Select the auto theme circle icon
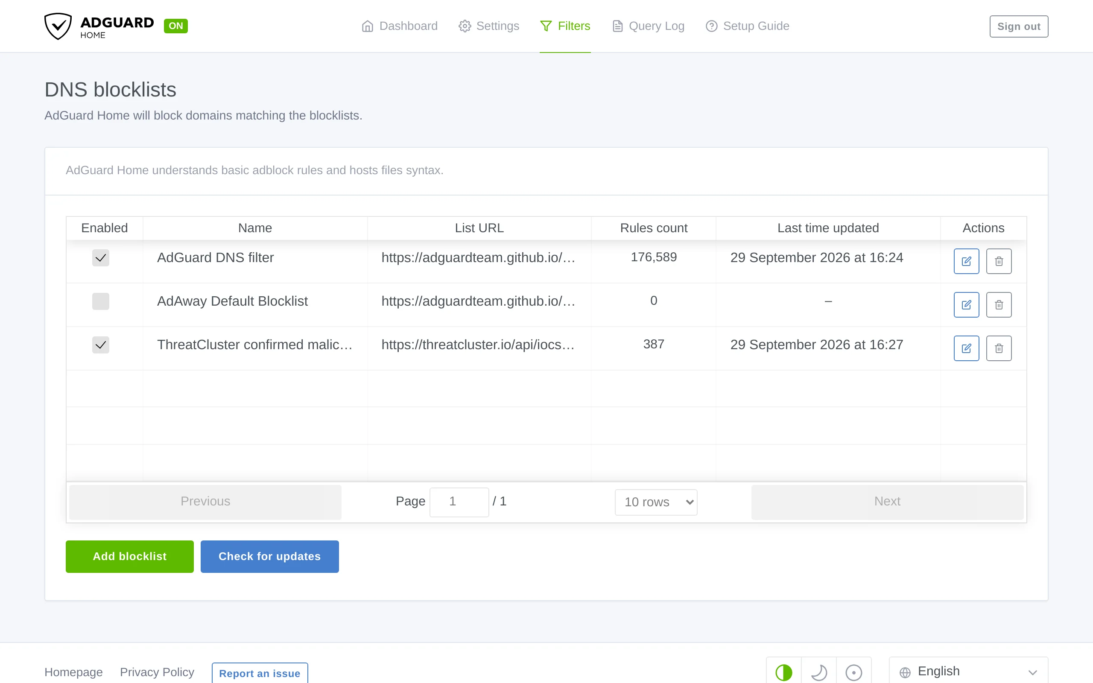The image size is (1093, 683). pyautogui.click(x=853, y=672)
